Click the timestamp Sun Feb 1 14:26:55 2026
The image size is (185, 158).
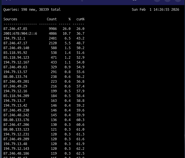tap(155, 10)
